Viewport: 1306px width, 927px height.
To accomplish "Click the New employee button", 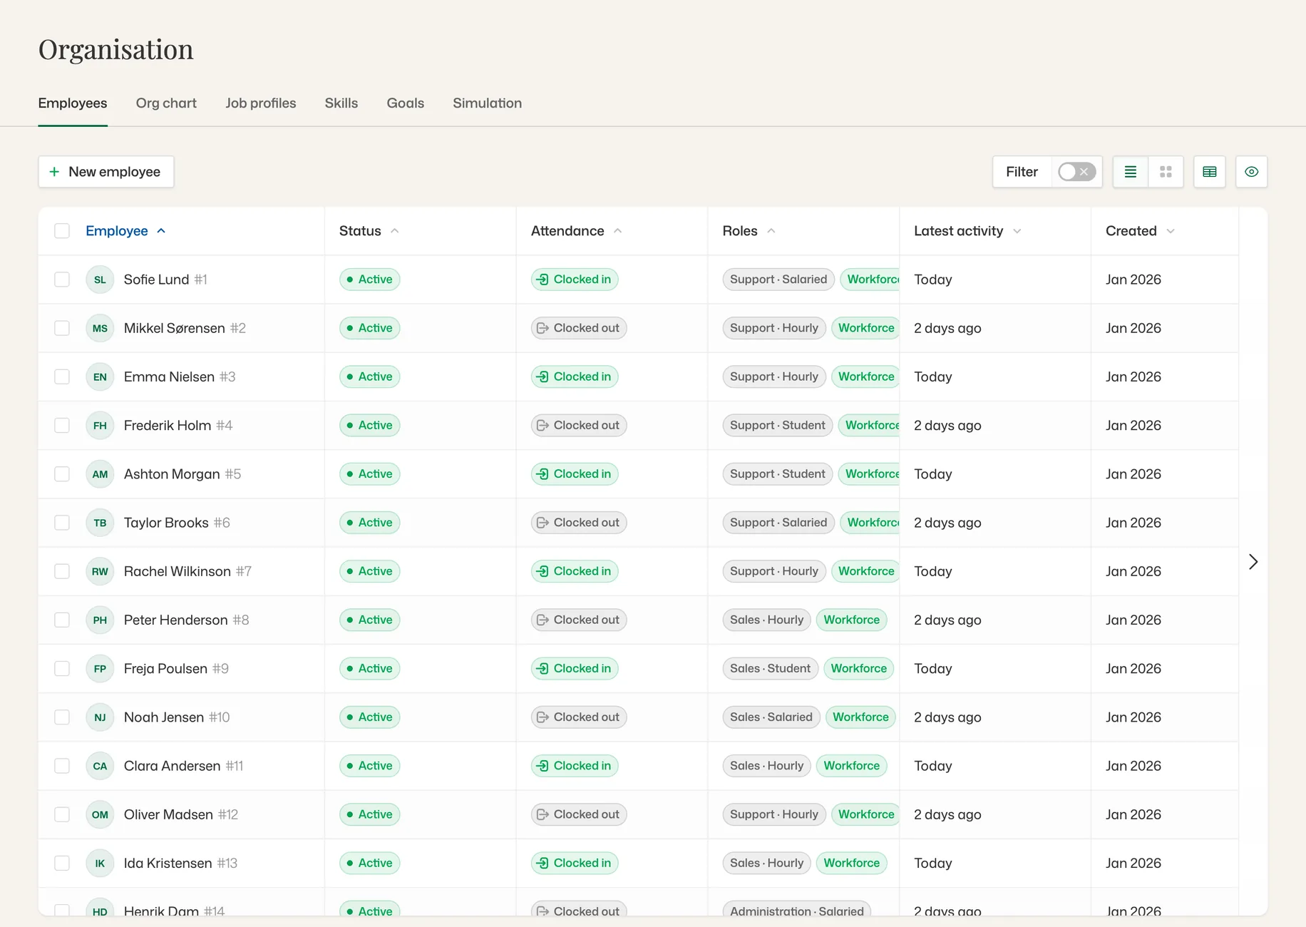I will click(106, 172).
